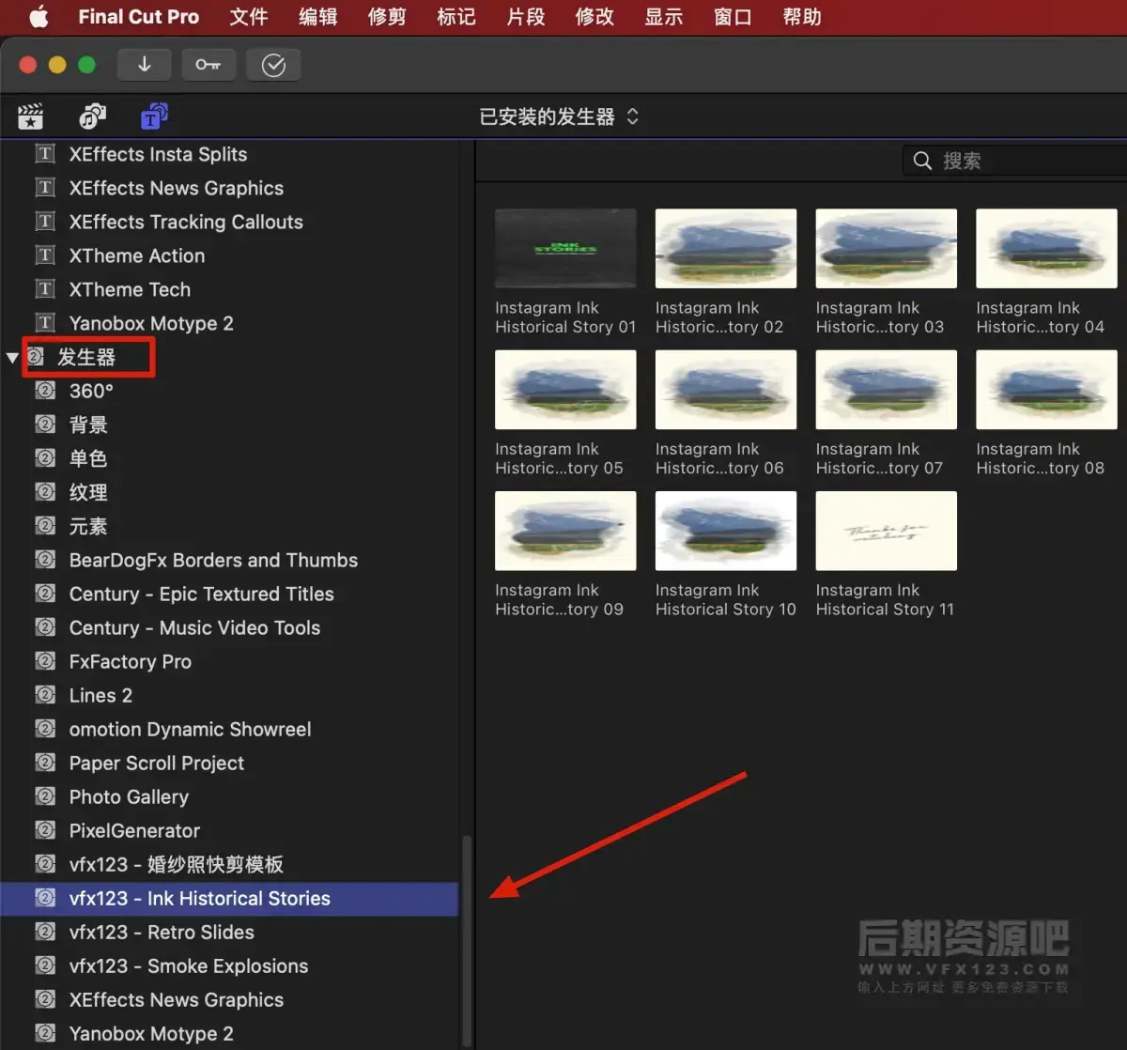Select Instagram Ink Historical Story 04 thumbnail
This screenshot has width=1127, height=1050.
[1046, 248]
